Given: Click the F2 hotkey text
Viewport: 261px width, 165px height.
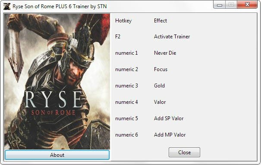Looking at the screenshot, I should 118,37.
